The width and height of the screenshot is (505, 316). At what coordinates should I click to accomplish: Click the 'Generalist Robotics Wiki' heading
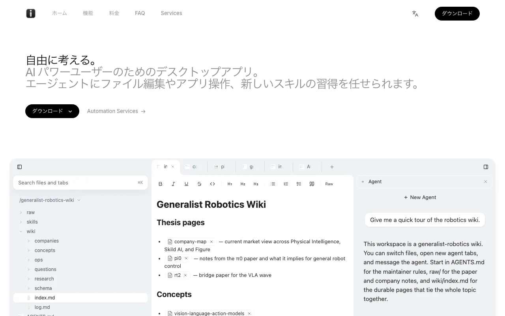pos(211,205)
